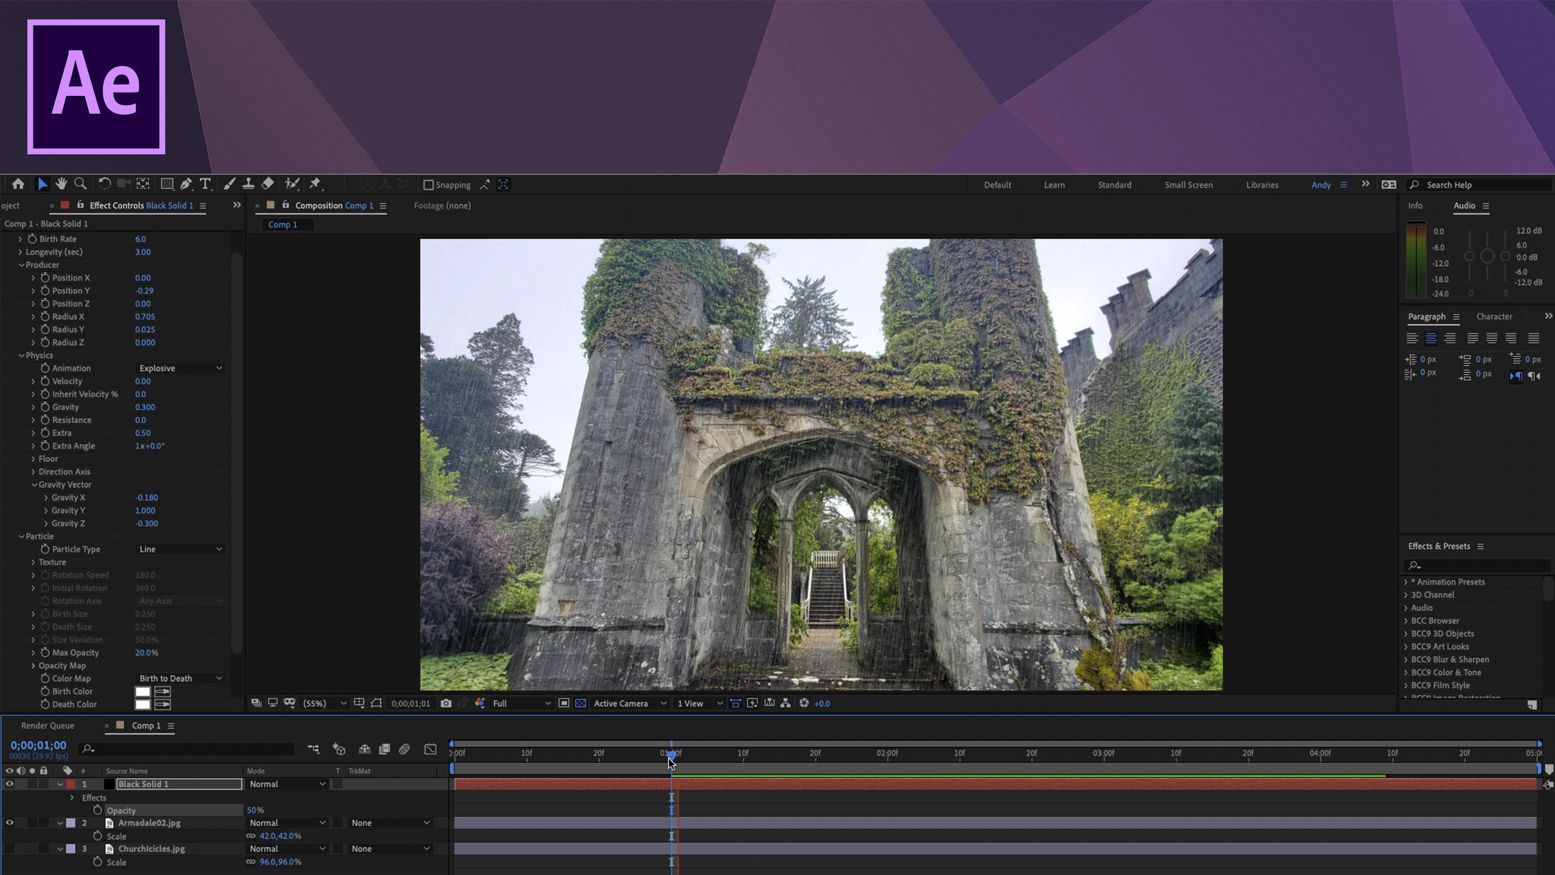This screenshot has height=875, width=1555.
Task: Switch to the Character panel tab
Action: click(x=1494, y=317)
